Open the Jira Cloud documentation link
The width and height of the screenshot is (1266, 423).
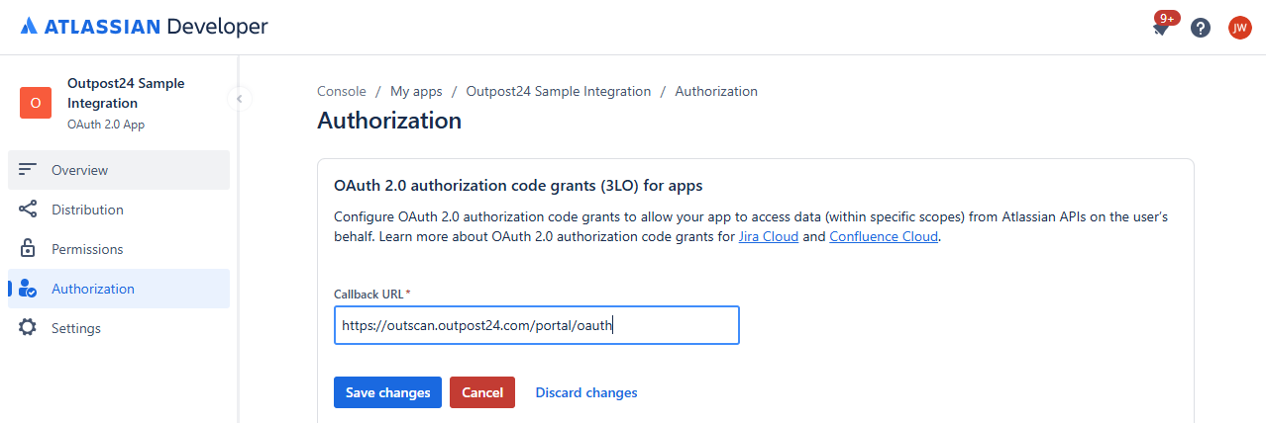[x=769, y=237]
